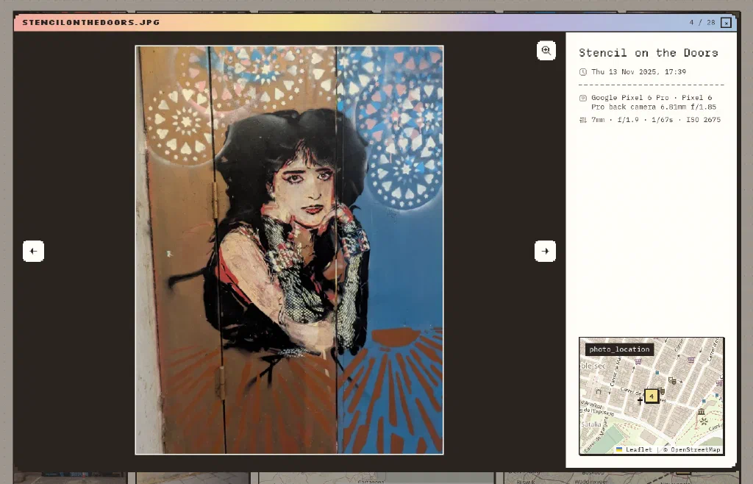The height and width of the screenshot is (484, 753).
Task: Click the clock icon beside the date
Action: 583,72
